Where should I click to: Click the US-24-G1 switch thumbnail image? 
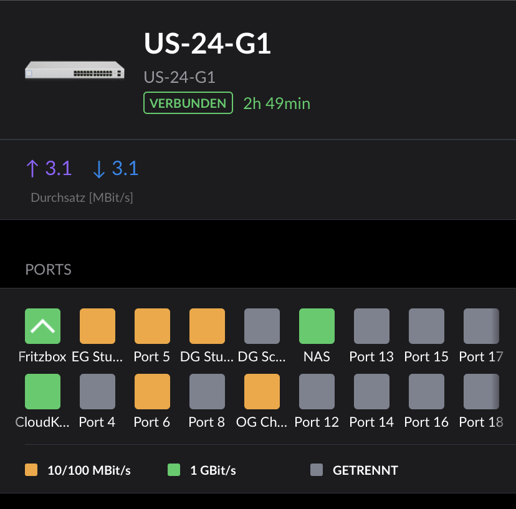[75, 70]
